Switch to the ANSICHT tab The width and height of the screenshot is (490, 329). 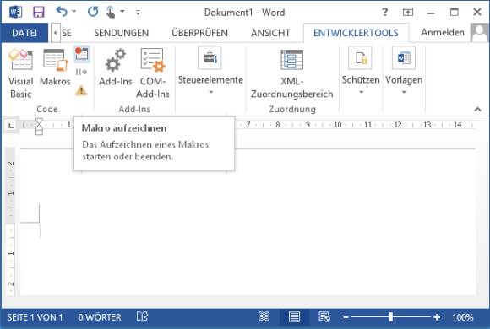270,33
